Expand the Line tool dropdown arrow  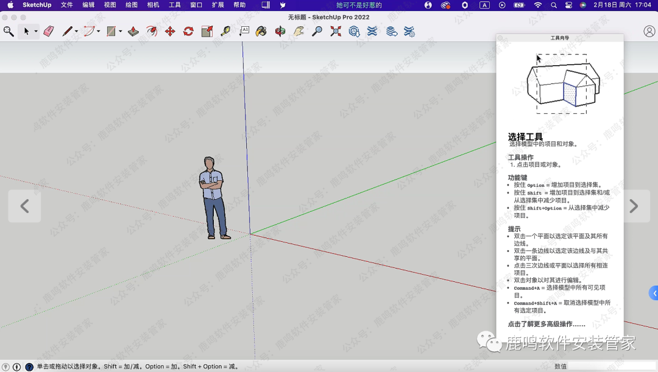[x=76, y=32]
